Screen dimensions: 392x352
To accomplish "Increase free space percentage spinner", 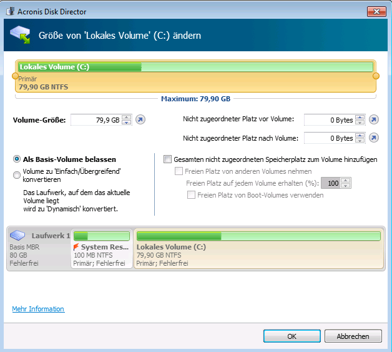I will pos(346,180).
